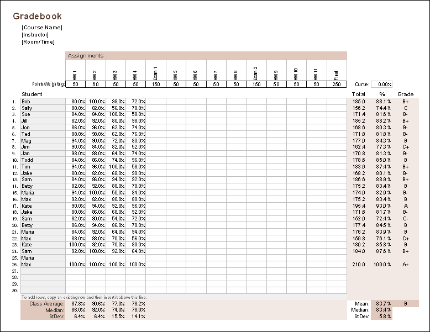Viewport: 430px width, 332px height.
Task: Click Sally's HW 3 score of 56.0%
Action: coord(116,108)
